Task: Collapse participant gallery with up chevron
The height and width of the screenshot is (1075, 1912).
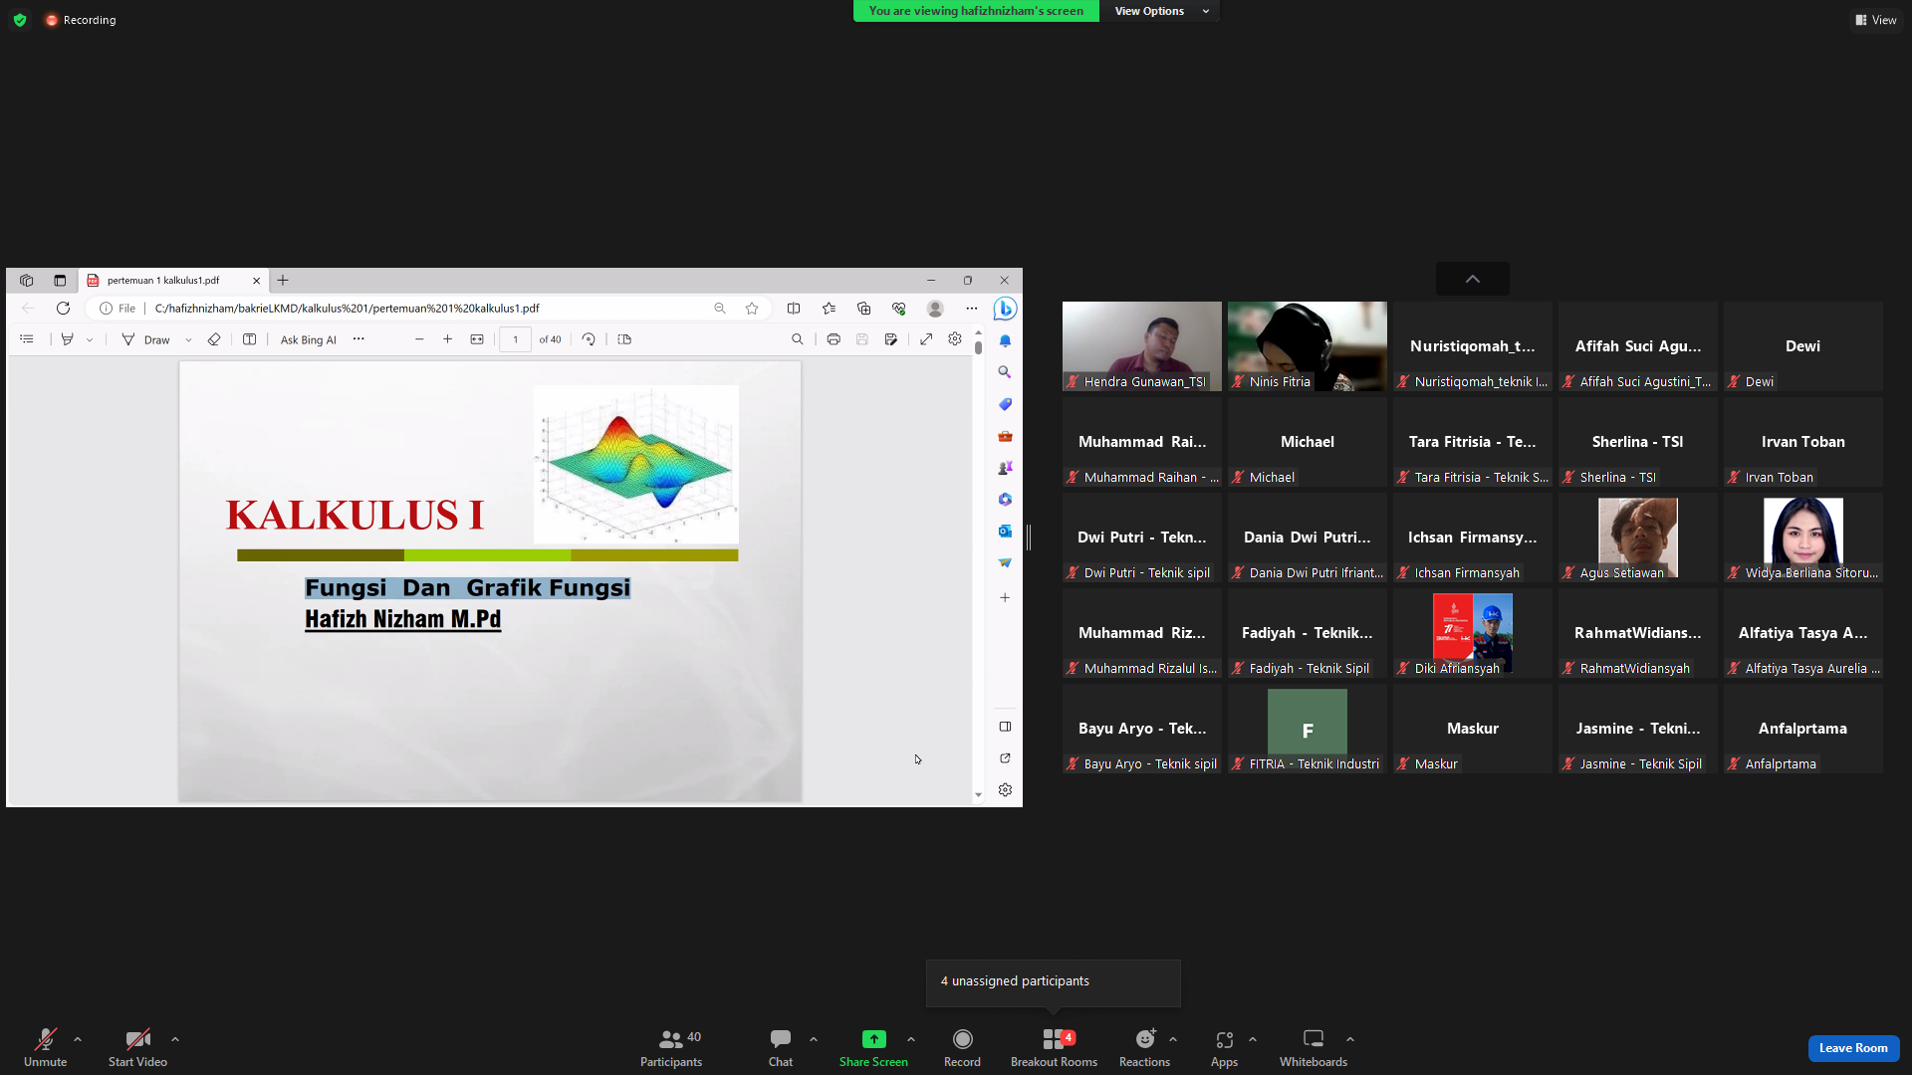Action: (1473, 279)
